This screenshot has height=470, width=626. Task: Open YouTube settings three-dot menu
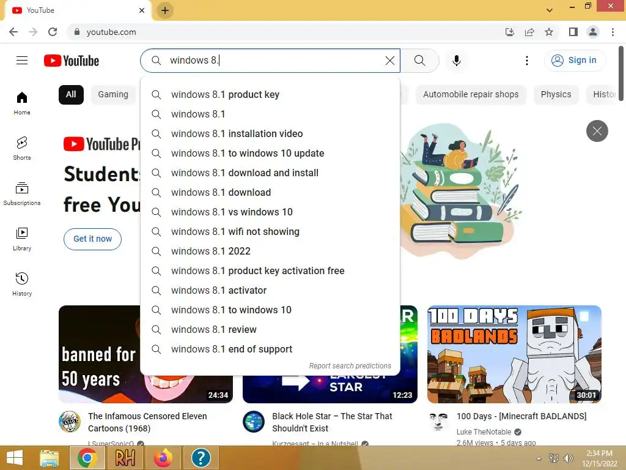coord(526,61)
